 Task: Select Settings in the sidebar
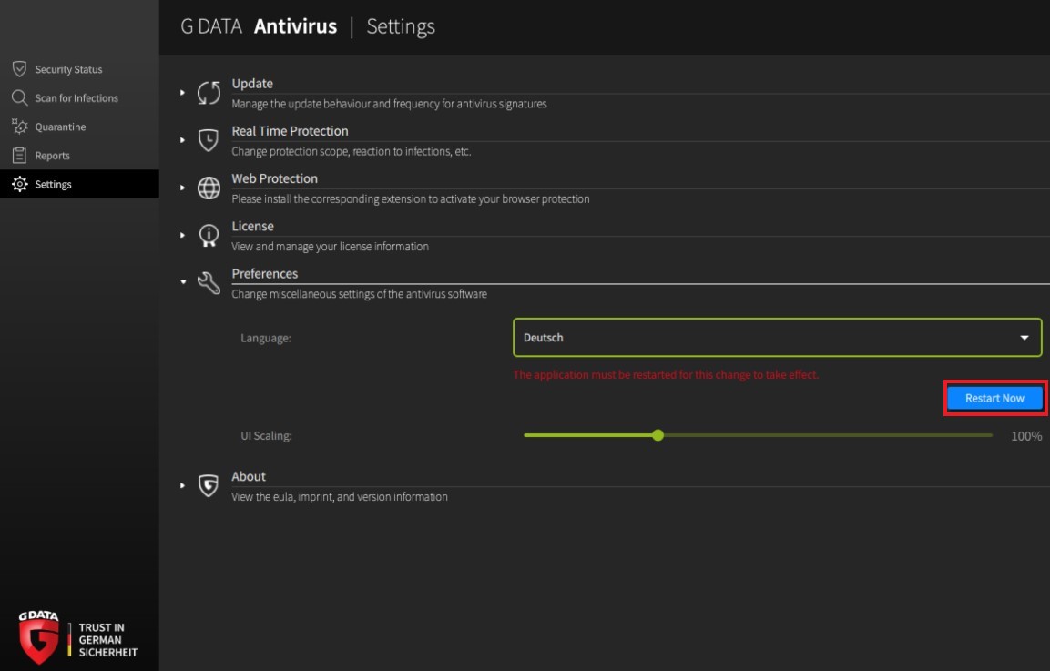click(80, 184)
